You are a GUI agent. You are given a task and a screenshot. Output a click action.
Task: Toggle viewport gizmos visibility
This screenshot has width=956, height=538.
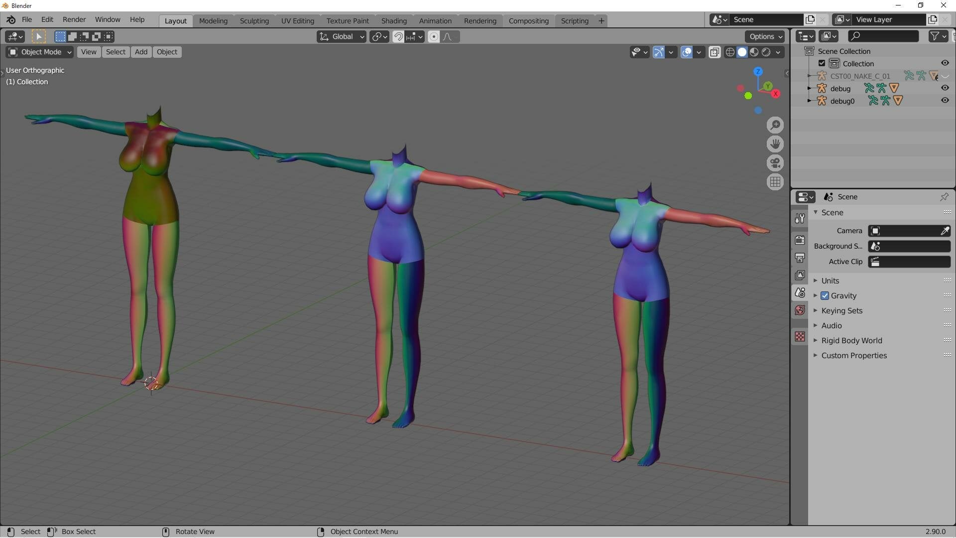658,52
